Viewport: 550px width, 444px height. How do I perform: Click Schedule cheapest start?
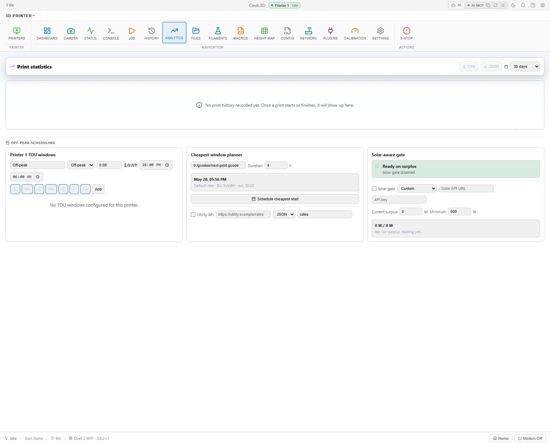275,199
